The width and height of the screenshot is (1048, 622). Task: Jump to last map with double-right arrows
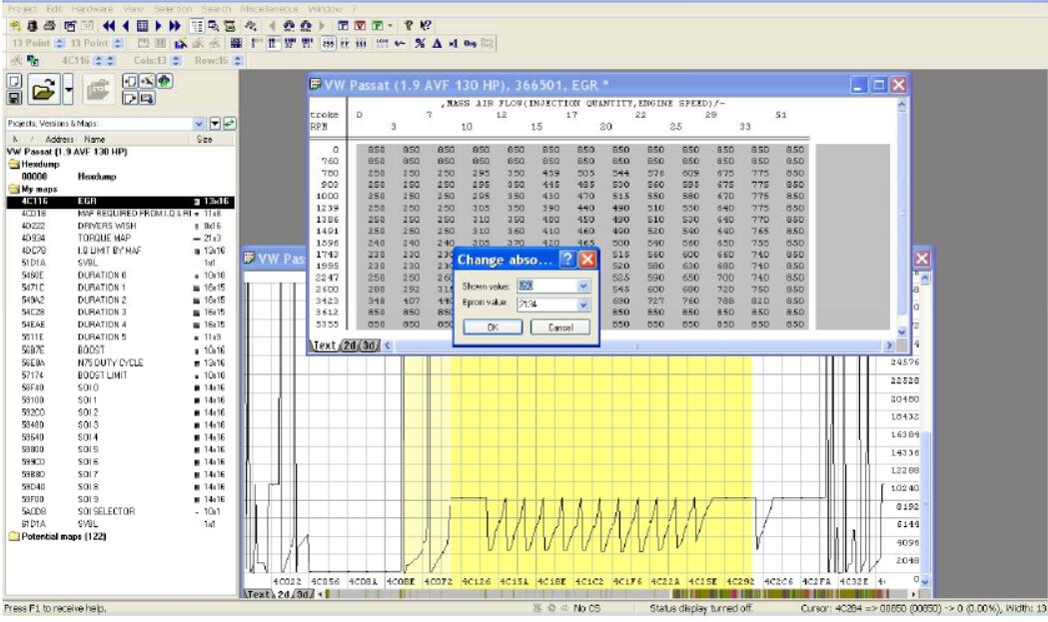tap(175, 26)
